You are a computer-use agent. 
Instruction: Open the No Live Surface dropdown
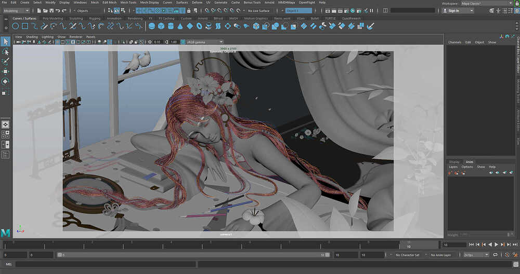pos(258,10)
